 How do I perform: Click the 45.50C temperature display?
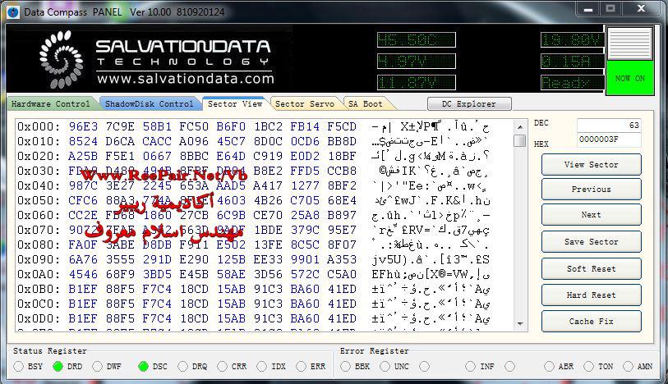click(x=416, y=40)
